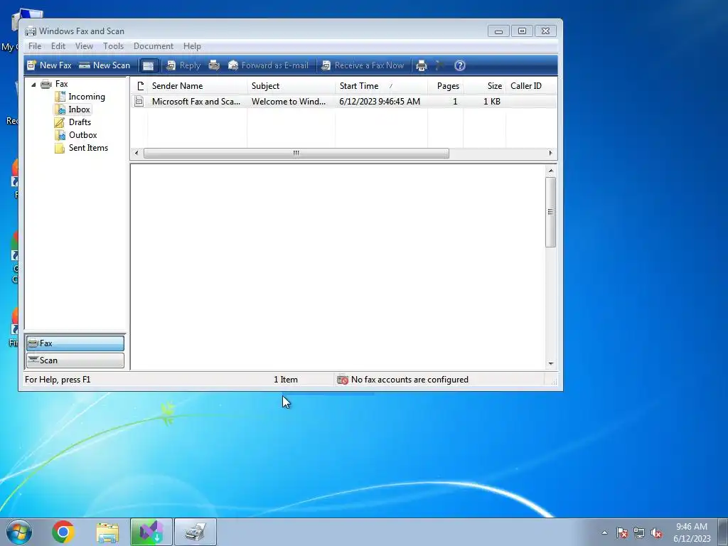Click preview pane scroll up arrow
This screenshot has width=728, height=546.
point(551,171)
